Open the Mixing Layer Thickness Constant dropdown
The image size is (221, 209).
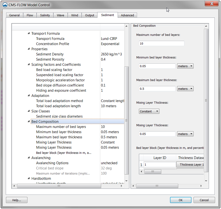click(x=149, y=111)
